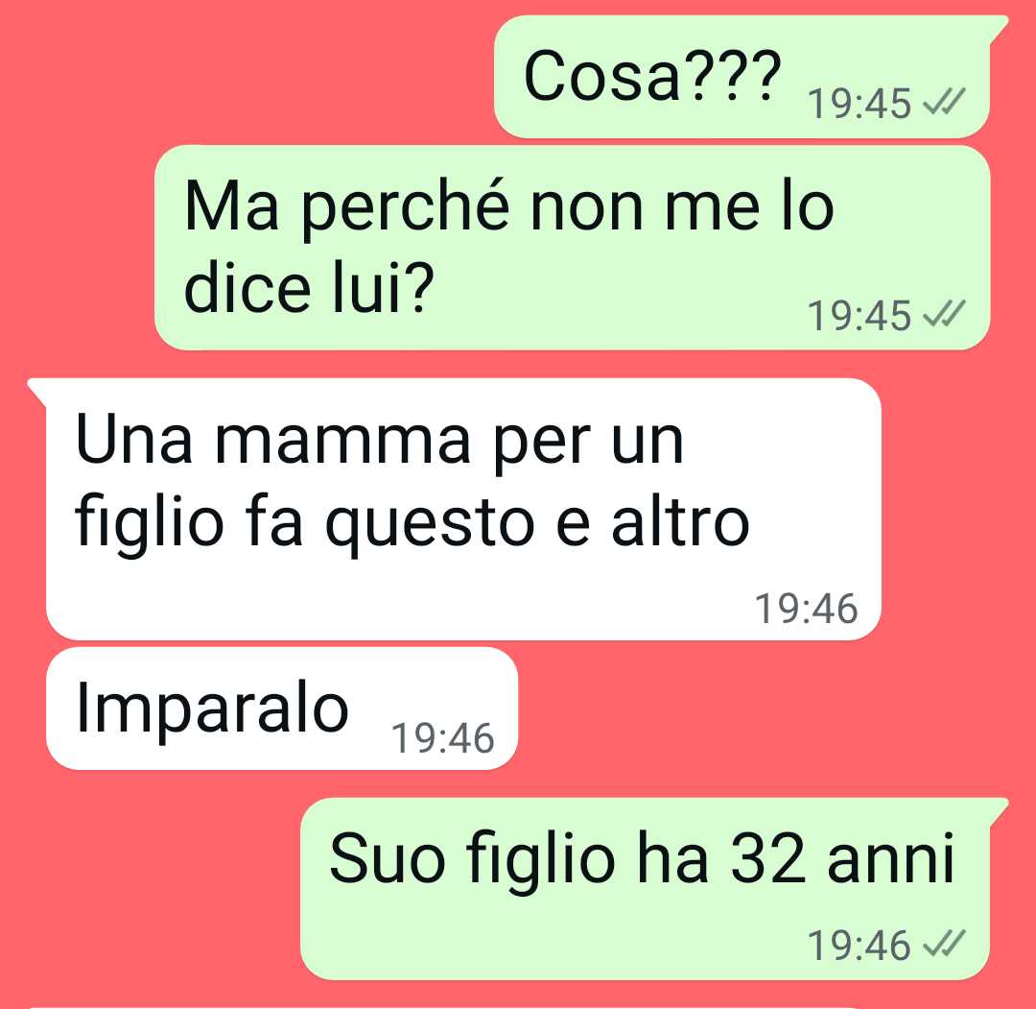
Task: Select the "Cosa???" message bubble
Action: [742, 77]
